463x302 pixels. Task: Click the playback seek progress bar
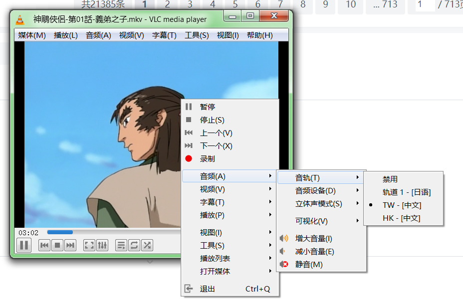pyautogui.click(x=114, y=232)
